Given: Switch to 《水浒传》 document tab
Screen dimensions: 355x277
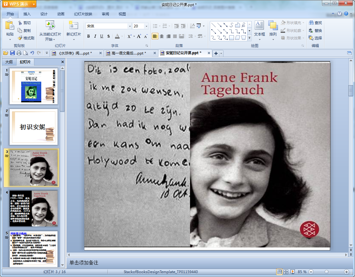Looking at the screenshot, I should (77, 53).
